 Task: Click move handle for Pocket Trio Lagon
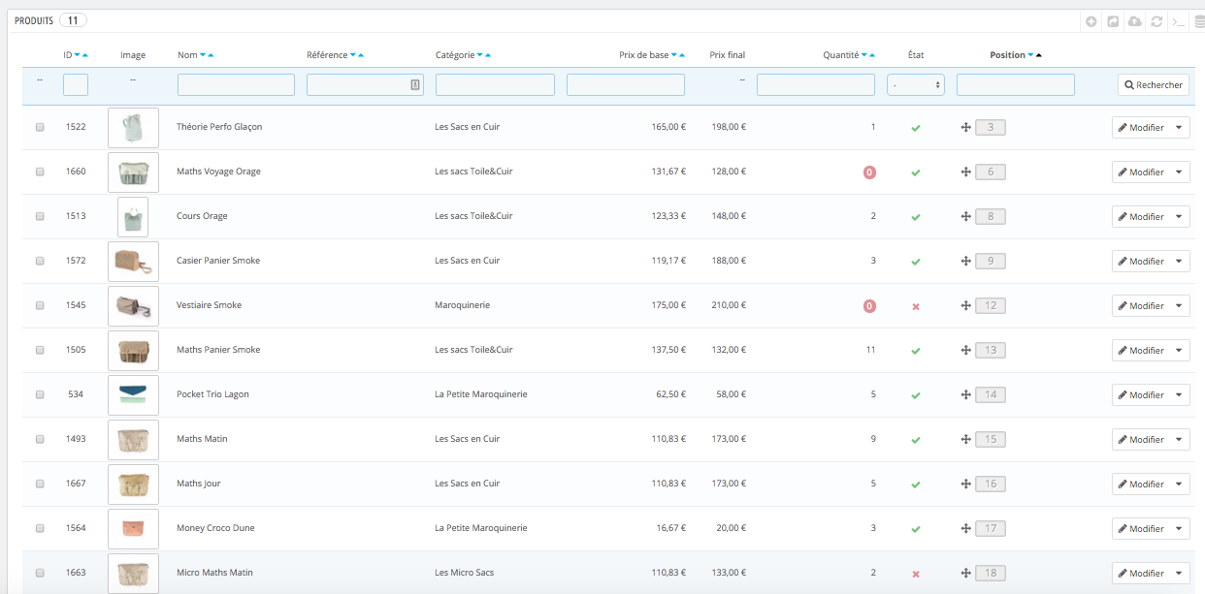pyautogui.click(x=965, y=394)
